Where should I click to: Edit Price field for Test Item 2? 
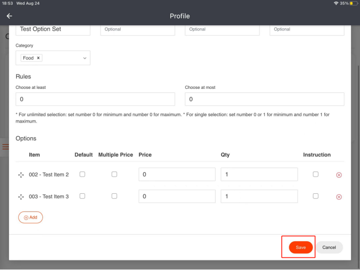(177, 175)
